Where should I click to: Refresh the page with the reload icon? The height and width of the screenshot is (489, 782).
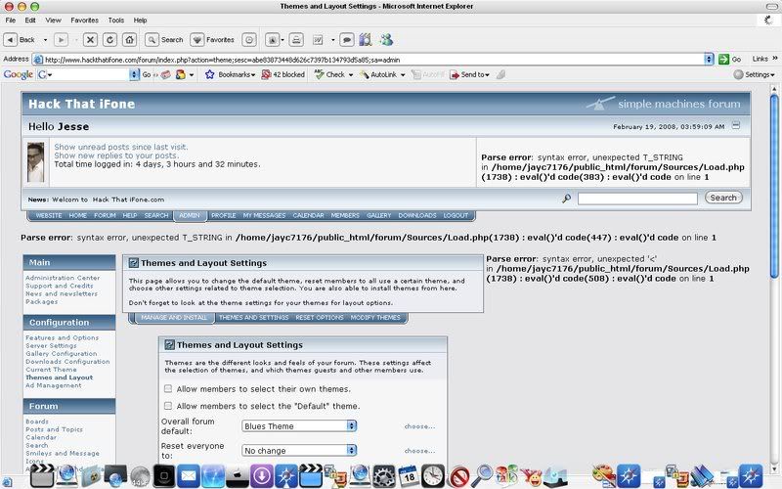point(109,40)
